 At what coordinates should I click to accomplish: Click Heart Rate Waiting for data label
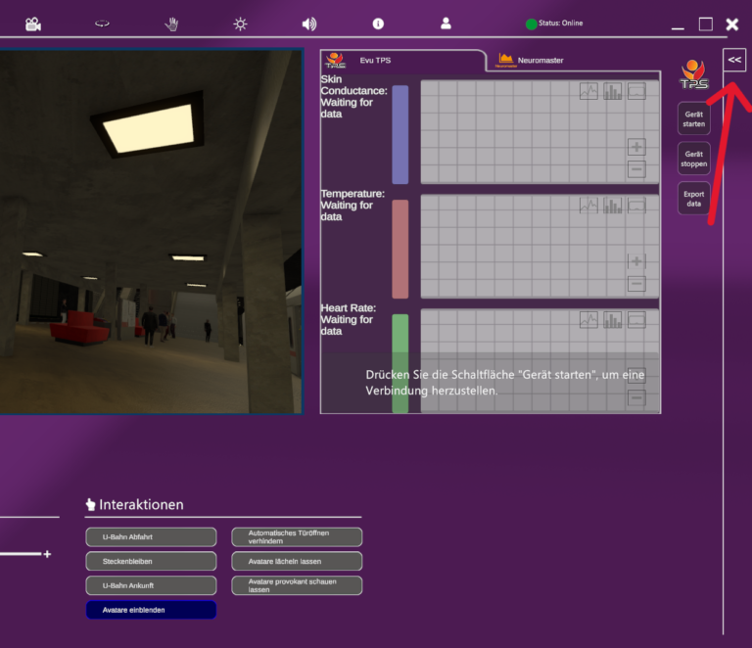[x=349, y=319]
